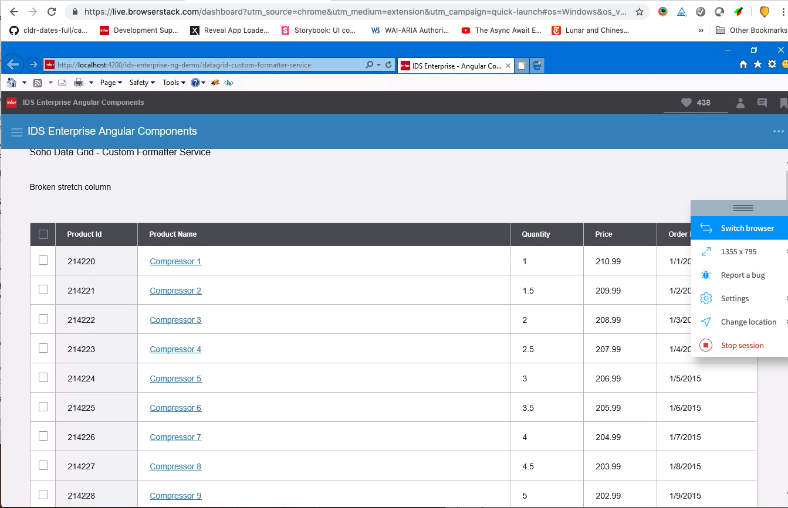Click the RSS feeds icon in command bar
Viewport: 788px width, 508px height.
click(38, 83)
